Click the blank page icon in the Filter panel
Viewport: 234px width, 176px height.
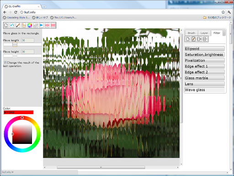[188, 39]
